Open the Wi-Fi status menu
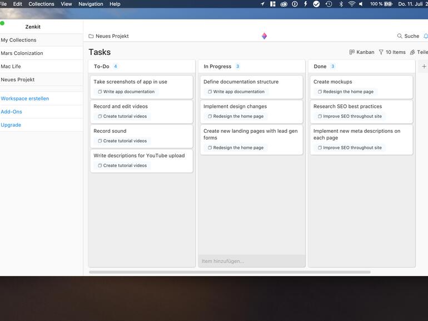 (x=352, y=4)
